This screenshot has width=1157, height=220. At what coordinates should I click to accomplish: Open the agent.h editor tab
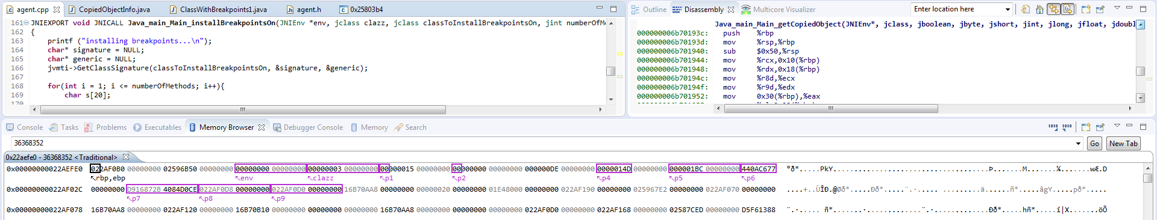pyautogui.click(x=304, y=10)
